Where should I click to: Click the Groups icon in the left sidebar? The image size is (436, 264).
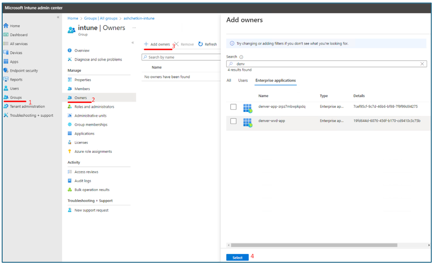[x=6, y=97]
